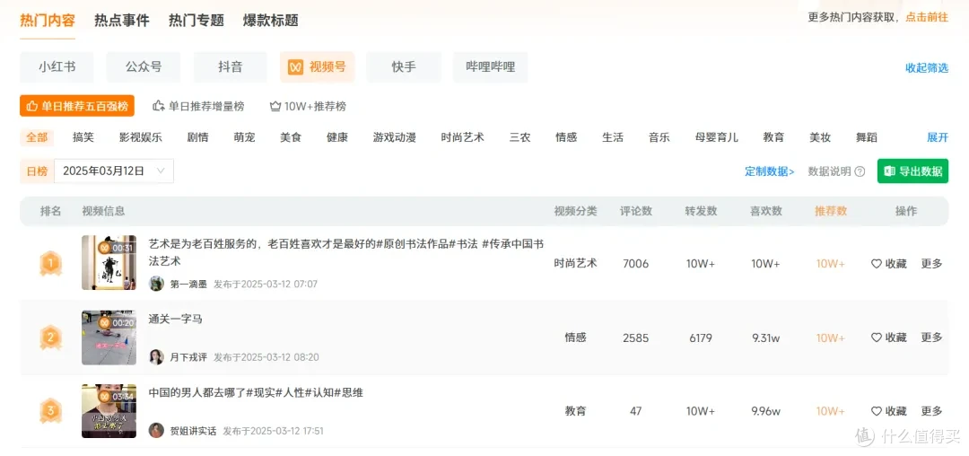This screenshot has width=969, height=456.
Task: Open 更多 for the 第一滴墨 video
Action: 932,264
